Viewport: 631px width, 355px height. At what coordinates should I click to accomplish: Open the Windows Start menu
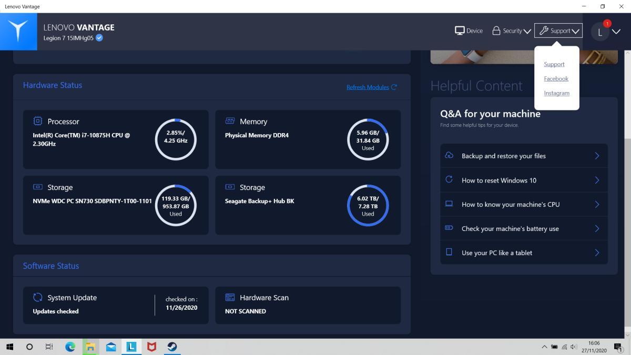coord(9,347)
